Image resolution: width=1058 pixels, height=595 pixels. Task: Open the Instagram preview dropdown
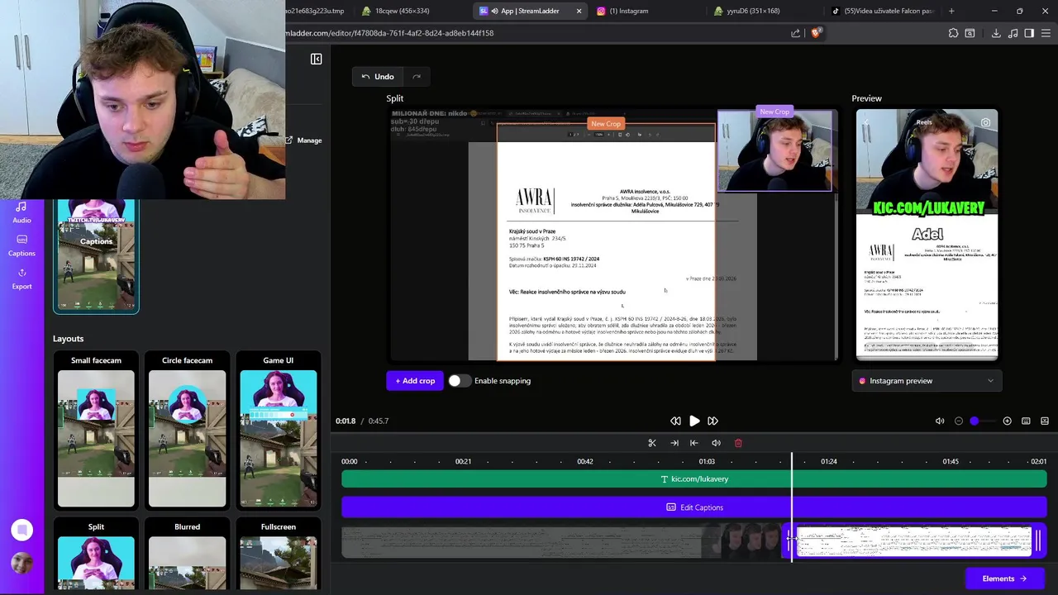point(927,381)
